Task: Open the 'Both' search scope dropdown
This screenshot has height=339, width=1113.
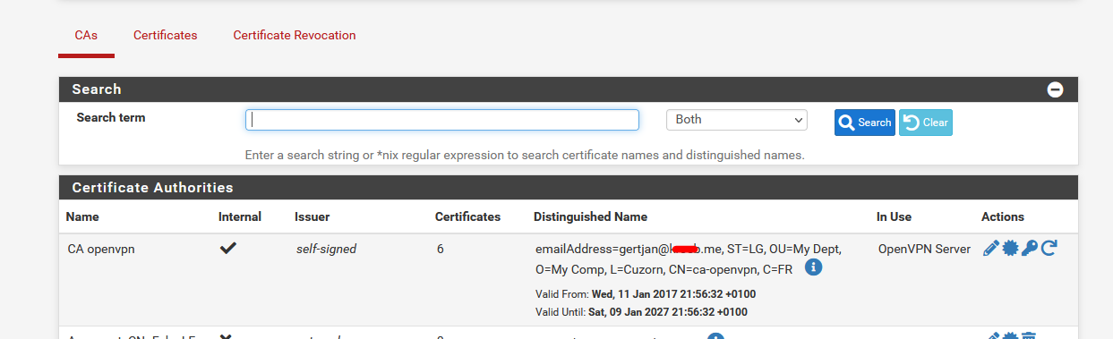Action: click(x=736, y=120)
